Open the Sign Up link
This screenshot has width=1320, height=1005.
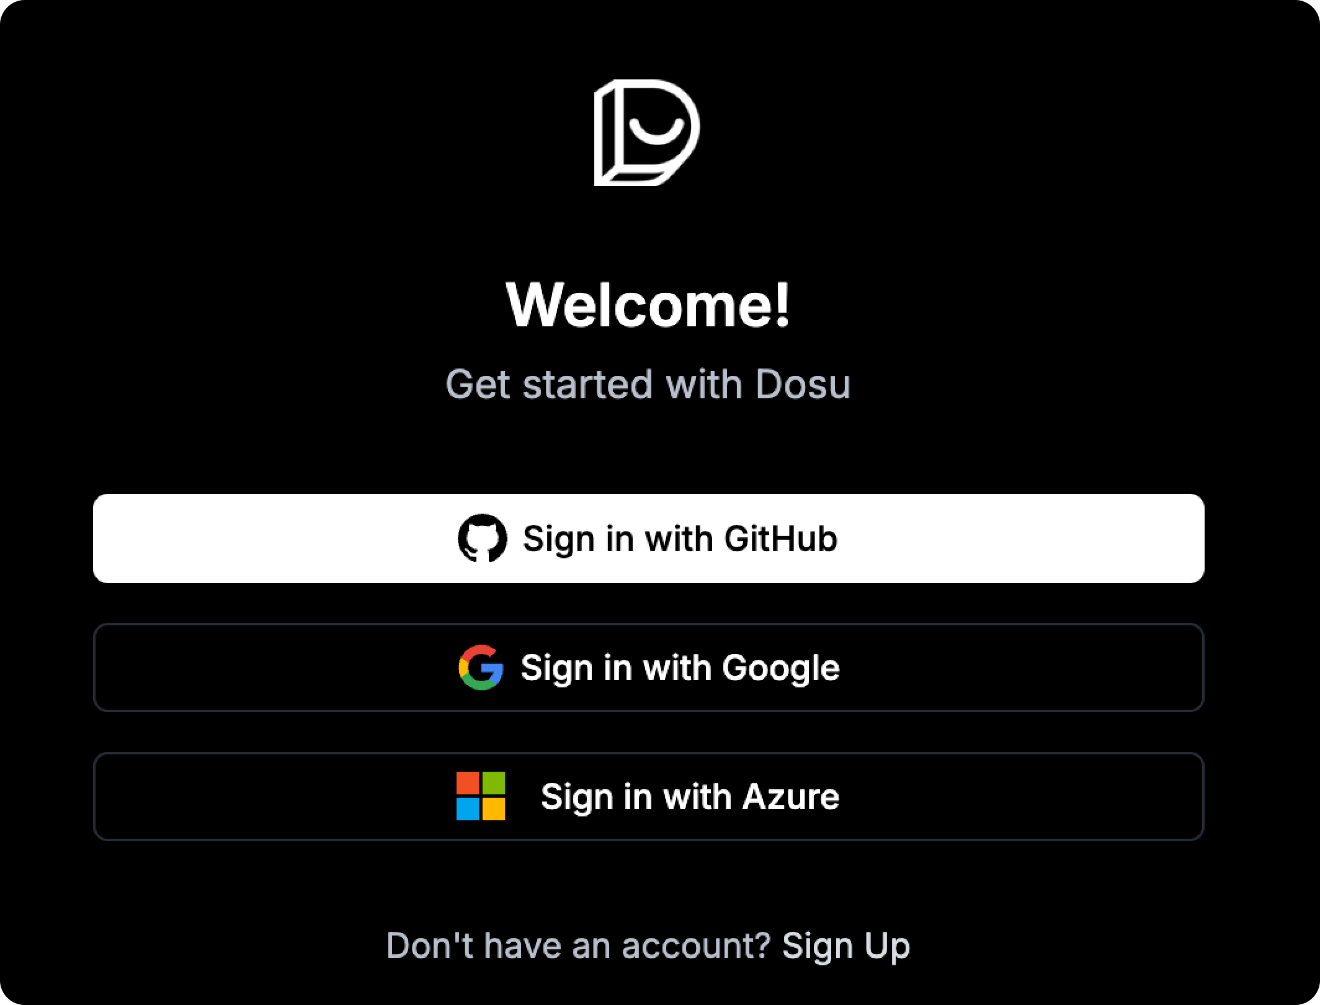(847, 945)
